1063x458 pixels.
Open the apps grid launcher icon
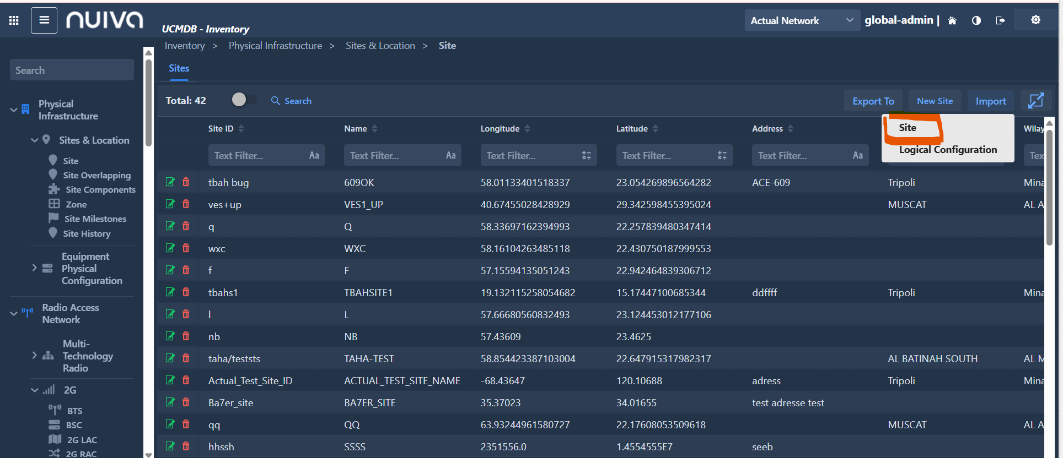pos(14,20)
